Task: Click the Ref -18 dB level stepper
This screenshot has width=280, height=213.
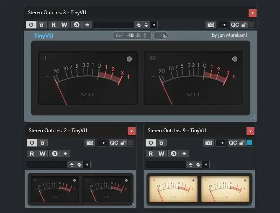Action: pyautogui.click(x=145, y=36)
